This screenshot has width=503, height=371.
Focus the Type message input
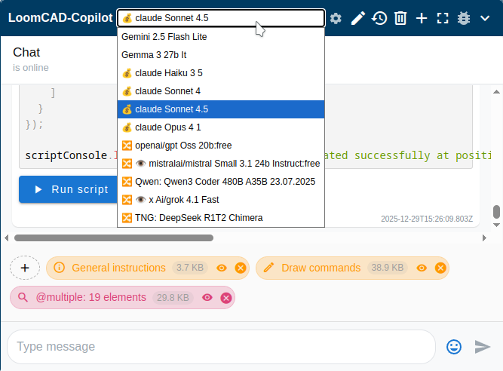point(221,347)
